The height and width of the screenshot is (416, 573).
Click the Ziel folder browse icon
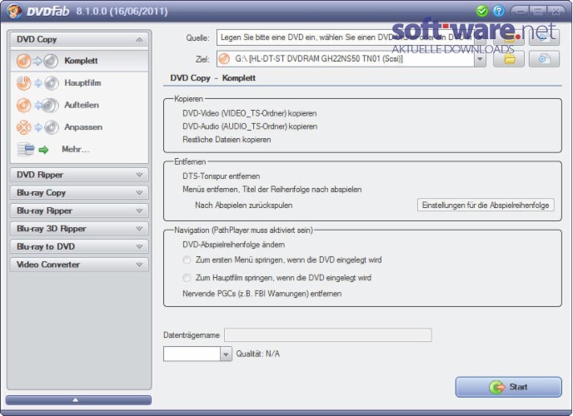(x=509, y=59)
